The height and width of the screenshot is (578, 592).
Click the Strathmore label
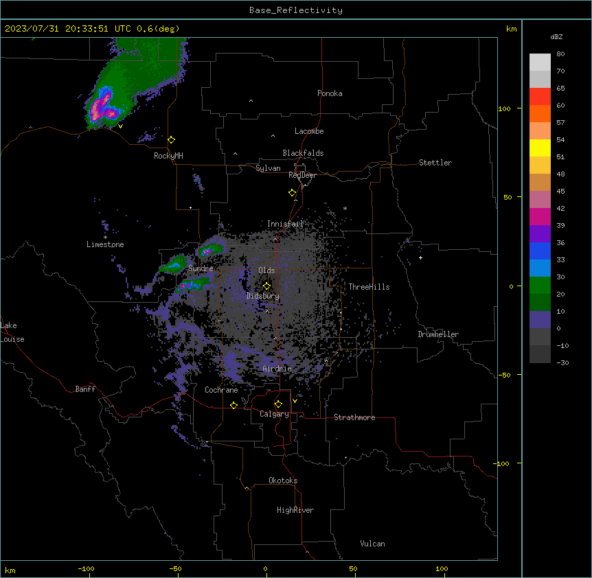(x=354, y=417)
